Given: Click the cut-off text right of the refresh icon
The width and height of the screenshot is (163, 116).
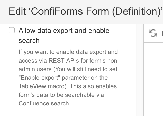Looking at the screenshot, I should coord(162,33).
